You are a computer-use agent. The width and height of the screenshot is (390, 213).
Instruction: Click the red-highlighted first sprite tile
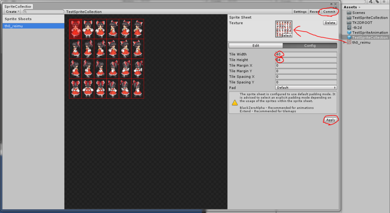[x=75, y=29]
